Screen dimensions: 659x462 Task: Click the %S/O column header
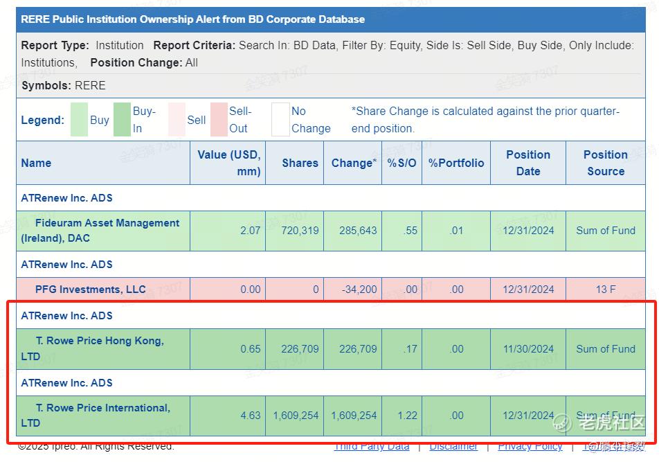click(401, 163)
